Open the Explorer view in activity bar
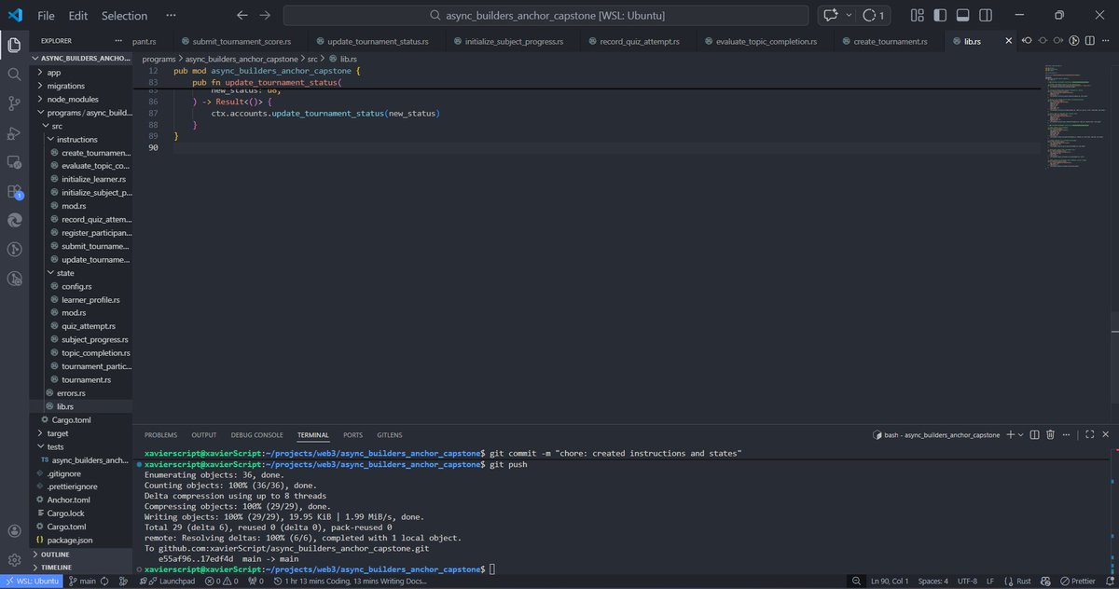The image size is (1119, 589). click(x=14, y=45)
